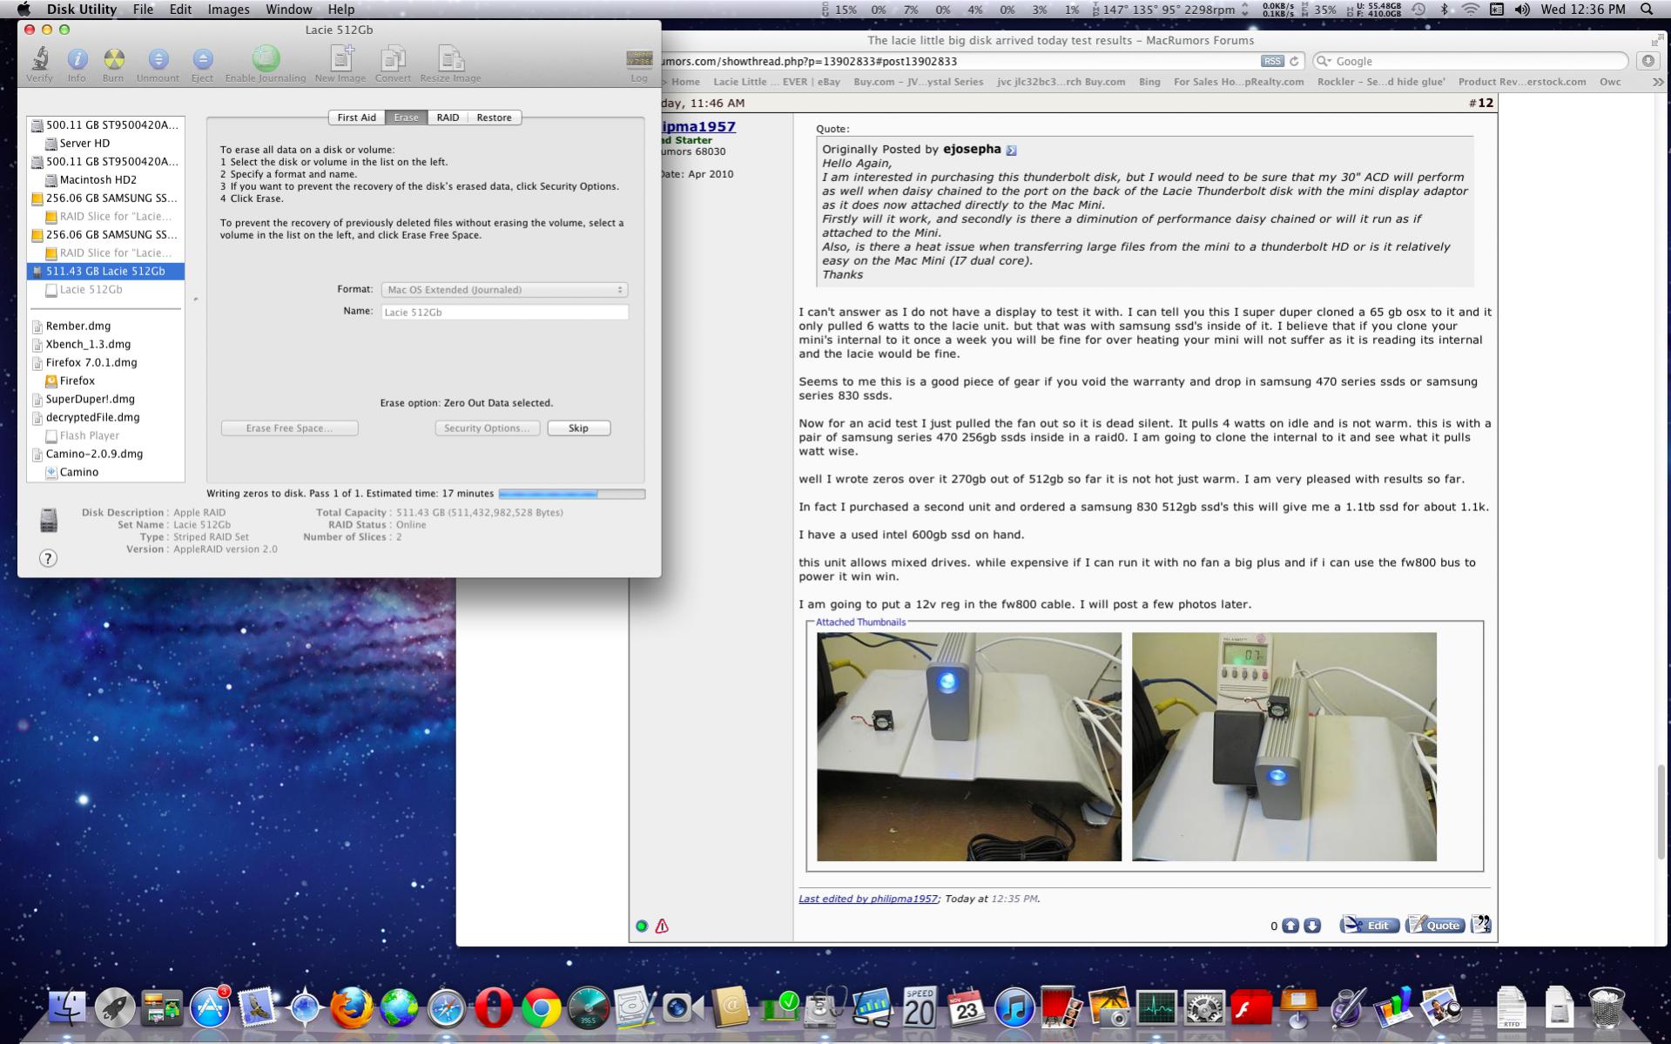
Task: Open the Edit menu
Action: [180, 10]
